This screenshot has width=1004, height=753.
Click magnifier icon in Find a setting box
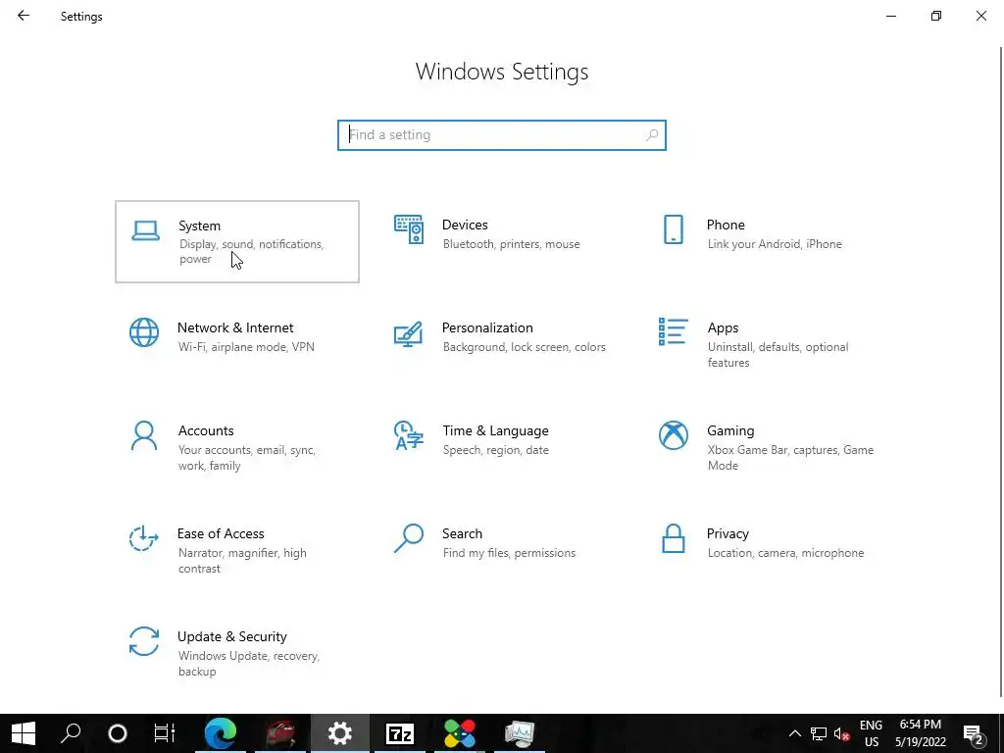pyautogui.click(x=652, y=135)
